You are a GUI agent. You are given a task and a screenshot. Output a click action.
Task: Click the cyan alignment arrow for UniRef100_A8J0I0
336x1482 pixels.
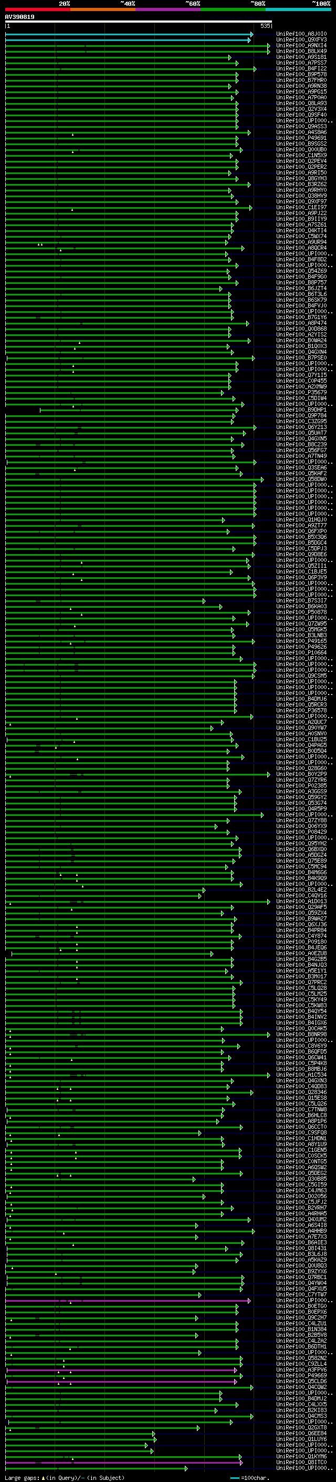(x=129, y=34)
